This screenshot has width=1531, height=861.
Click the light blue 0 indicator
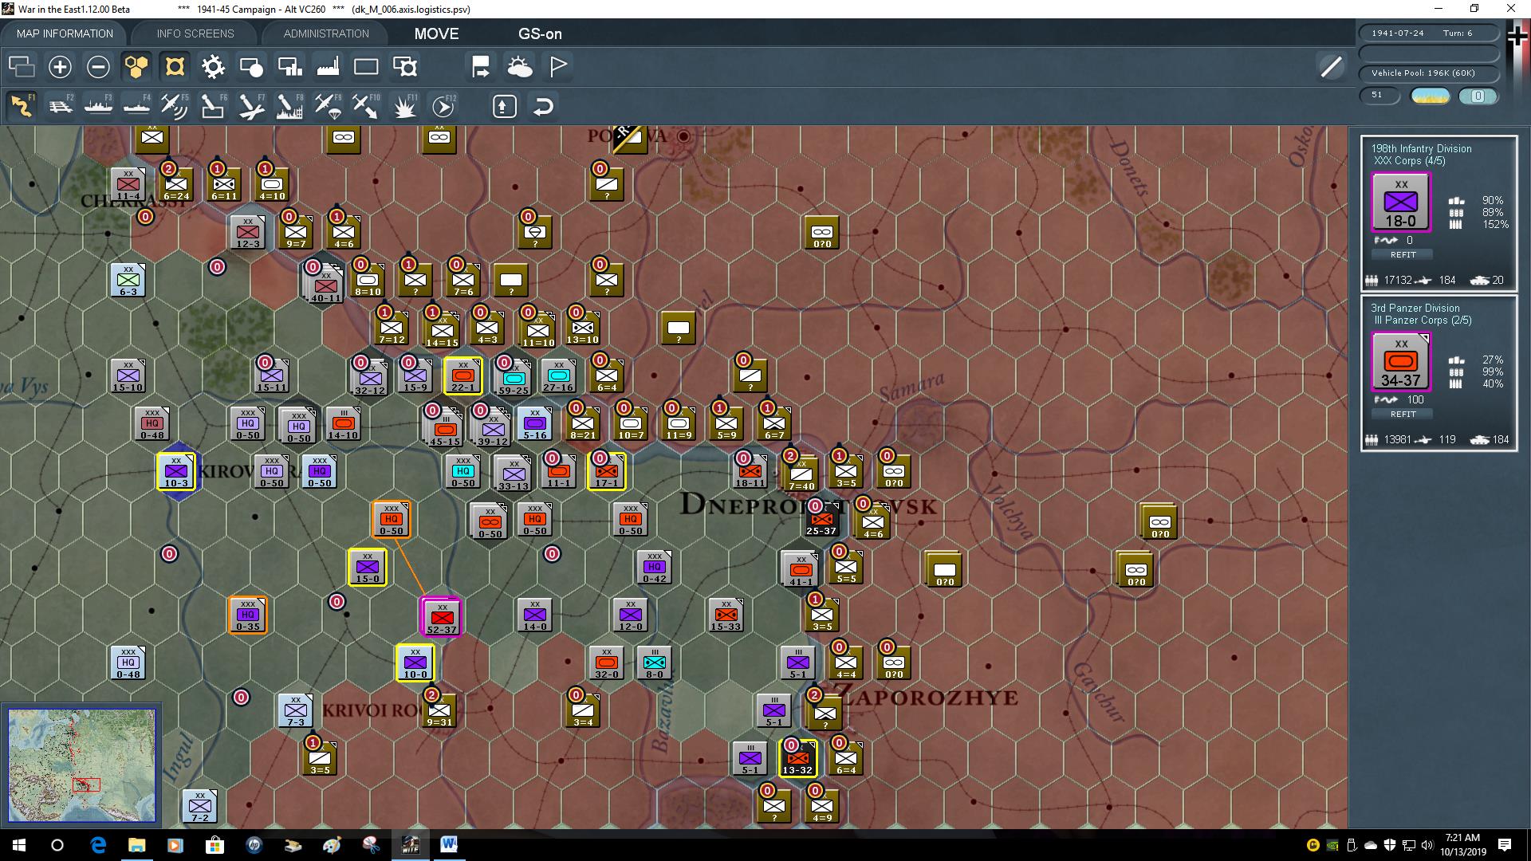[x=1478, y=96]
